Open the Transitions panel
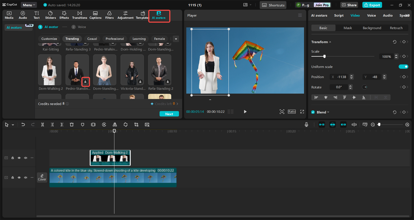 coord(80,15)
